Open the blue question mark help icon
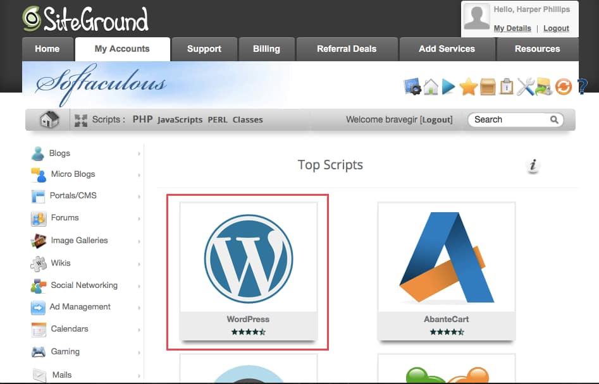 pyautogui.click(x=581, y=87)
